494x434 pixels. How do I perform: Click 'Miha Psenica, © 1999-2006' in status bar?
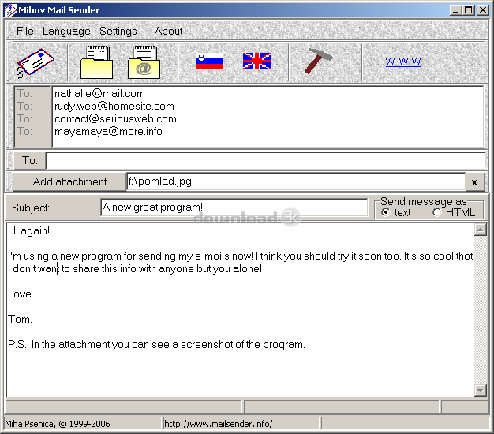point(58,424)
